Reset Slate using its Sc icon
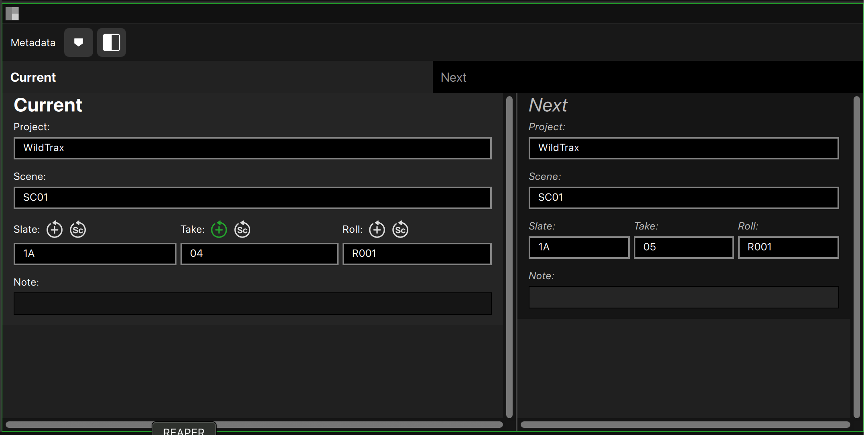 click(78, 230)
